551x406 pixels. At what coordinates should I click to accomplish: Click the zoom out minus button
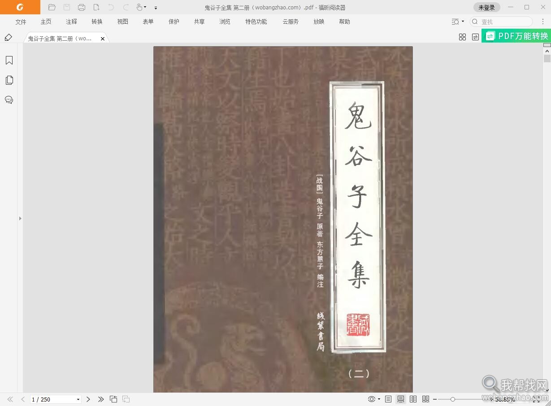tap(435, 399)
